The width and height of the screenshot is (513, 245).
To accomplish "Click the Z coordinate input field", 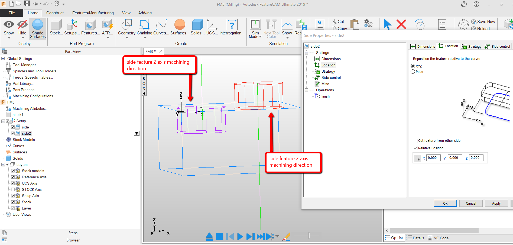I will (476, 158).
